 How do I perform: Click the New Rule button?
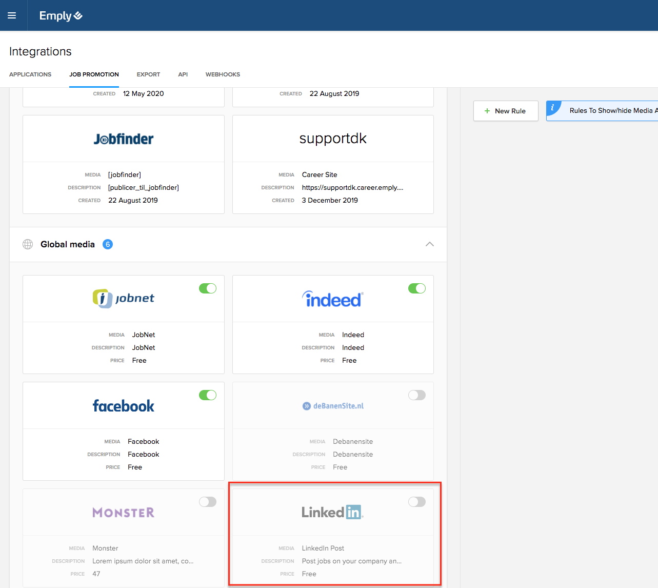[x=506, y=111]
